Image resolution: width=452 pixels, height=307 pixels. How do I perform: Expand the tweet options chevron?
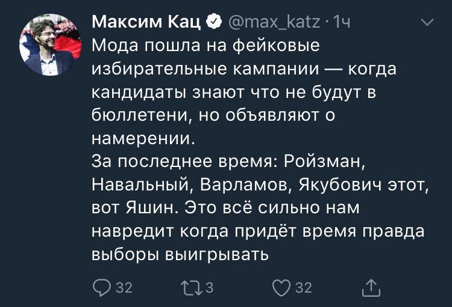(427, 23)
